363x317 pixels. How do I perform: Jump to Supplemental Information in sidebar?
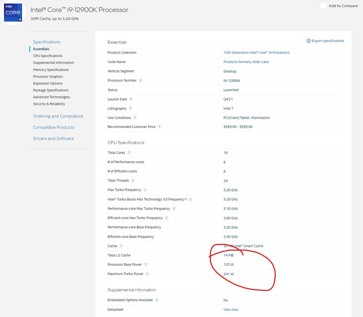(x=53, y=63)
